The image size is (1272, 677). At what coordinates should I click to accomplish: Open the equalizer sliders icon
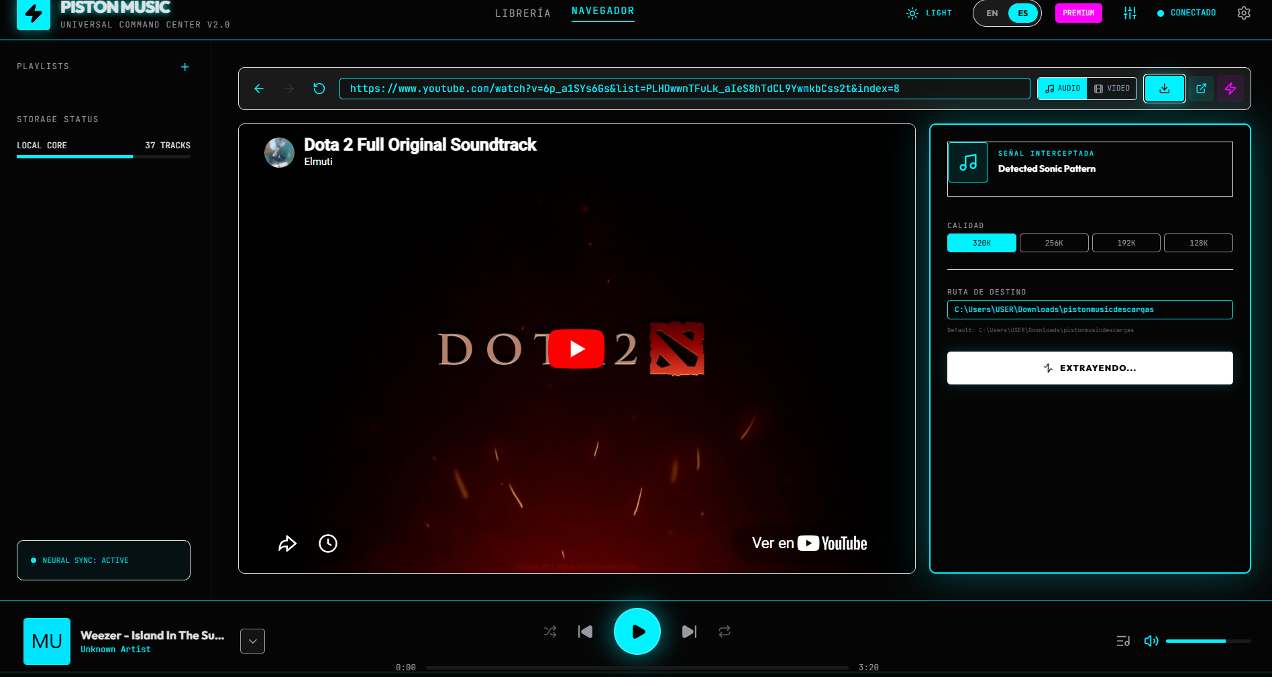pos(1130,13)
